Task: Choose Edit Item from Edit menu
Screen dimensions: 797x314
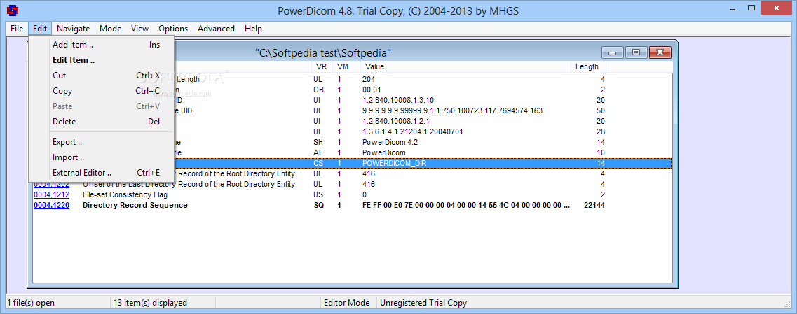Action: point(102,60)
